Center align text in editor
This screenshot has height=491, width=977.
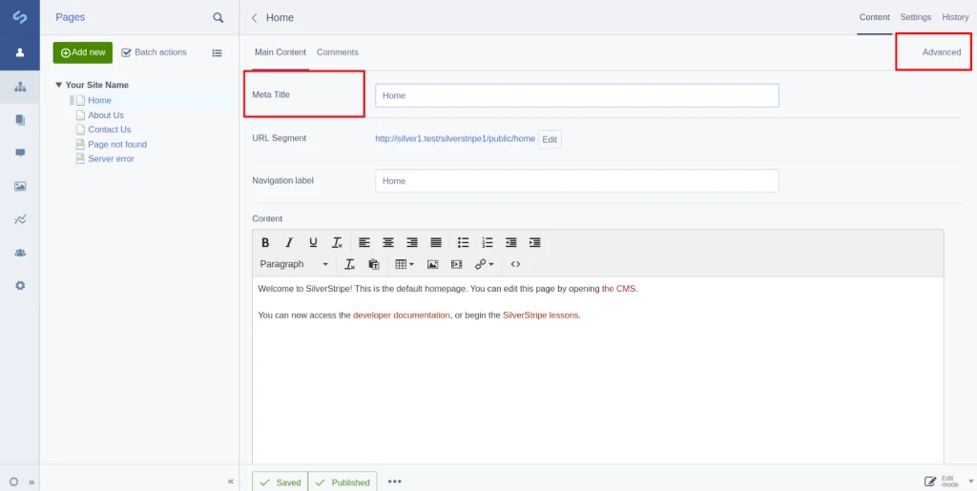(x=388, y=242)
